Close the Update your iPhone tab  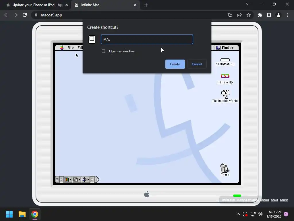(x=67, y=5)
